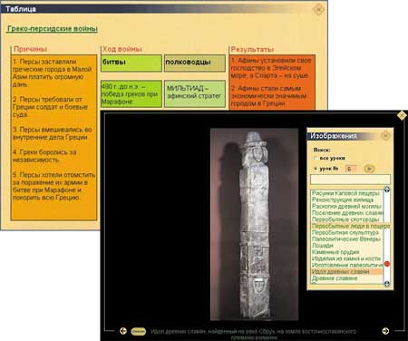Click the next image arrow
The height and width of the screenshot is (341, 408).
click(x=385, y=331)
